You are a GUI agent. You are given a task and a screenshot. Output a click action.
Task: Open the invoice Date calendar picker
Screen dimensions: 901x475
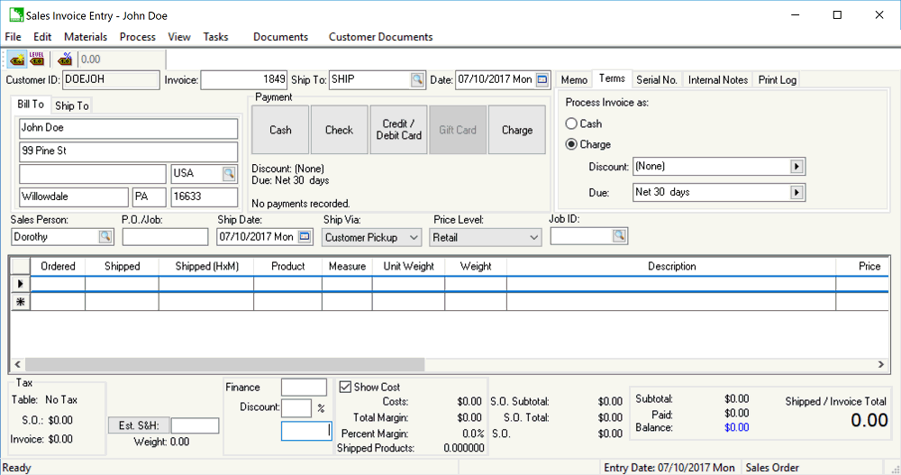pyautogui.click(x=542, y=80)
